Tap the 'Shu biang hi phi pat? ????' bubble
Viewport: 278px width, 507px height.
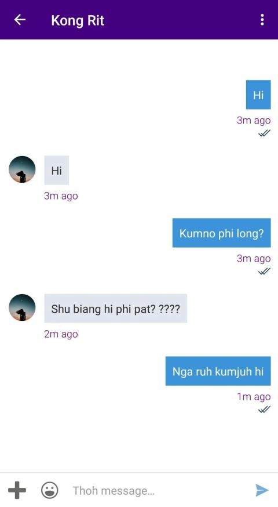[116, 308]
